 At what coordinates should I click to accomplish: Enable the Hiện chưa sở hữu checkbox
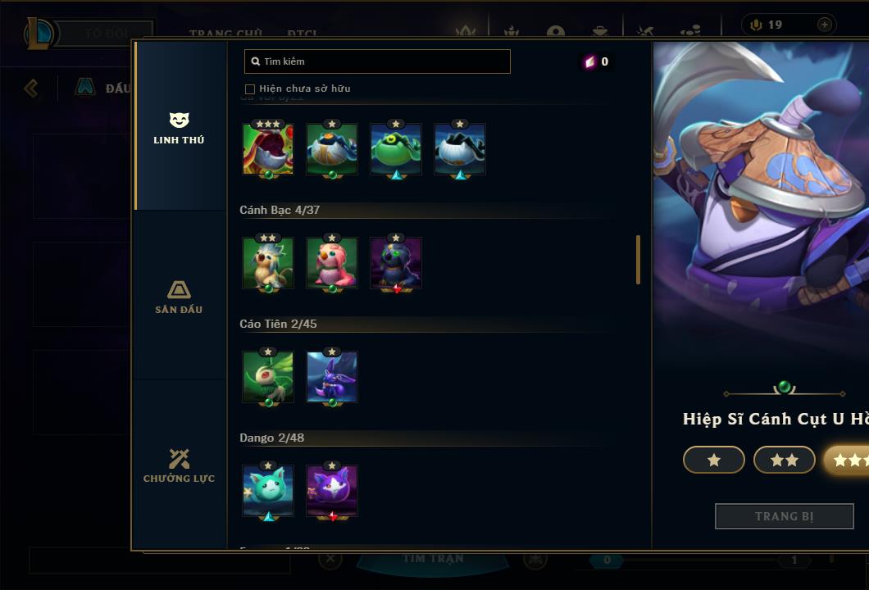250,89
